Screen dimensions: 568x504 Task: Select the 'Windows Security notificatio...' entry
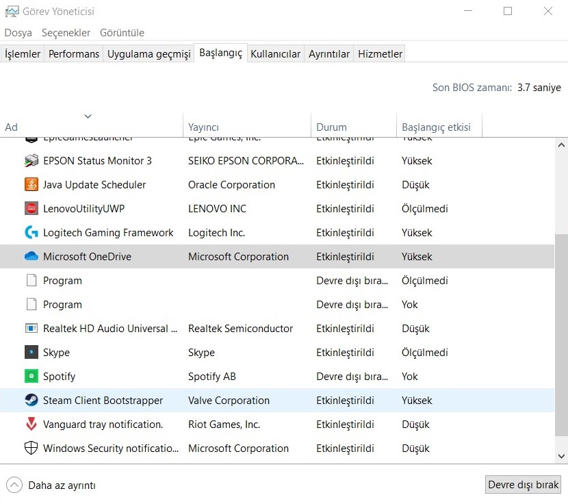[x=111, y=448]
